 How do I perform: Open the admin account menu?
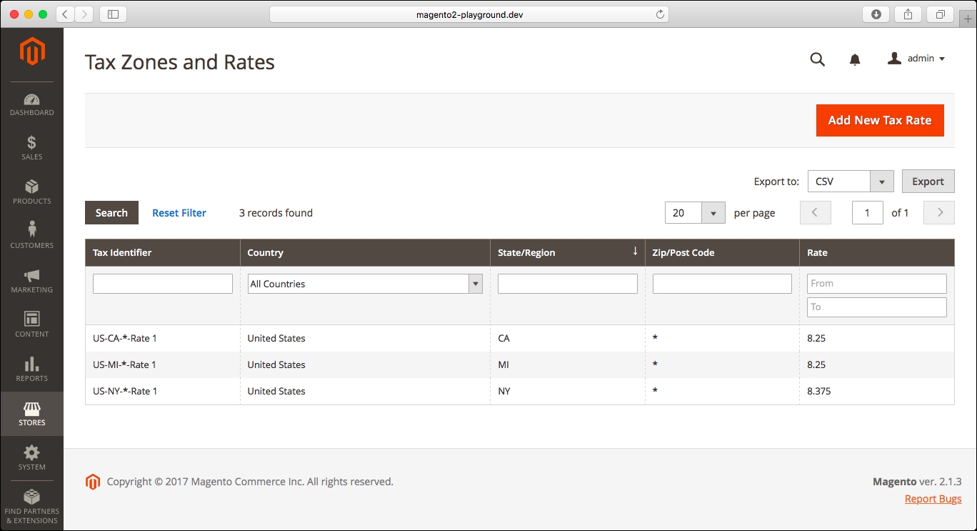tap(916, 58)
